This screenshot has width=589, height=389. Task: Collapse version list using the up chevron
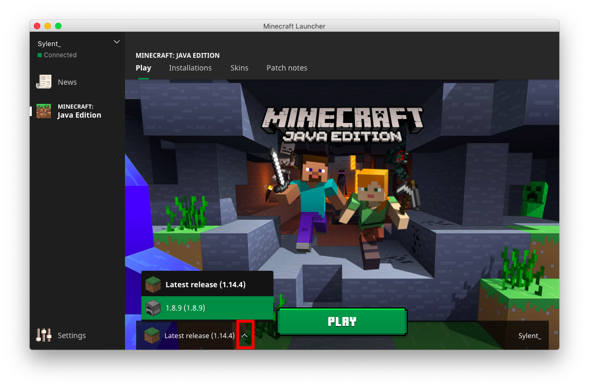(245, 335)
